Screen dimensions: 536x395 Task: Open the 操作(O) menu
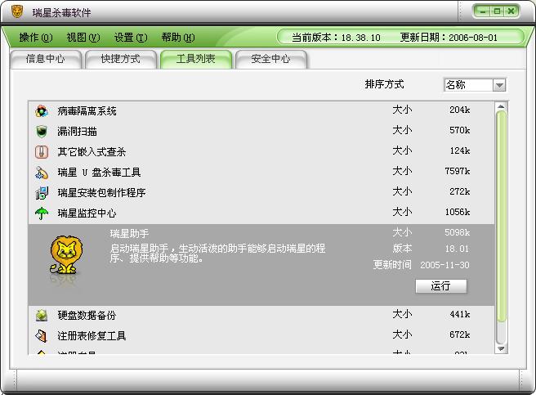[x=36, y=37]
